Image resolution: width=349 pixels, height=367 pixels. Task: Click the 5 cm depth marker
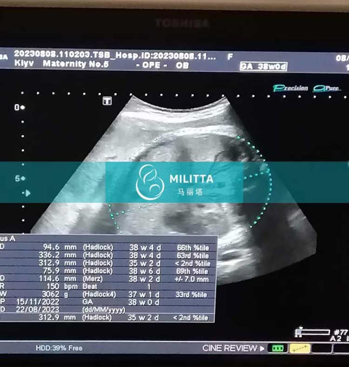coord(20,178)
